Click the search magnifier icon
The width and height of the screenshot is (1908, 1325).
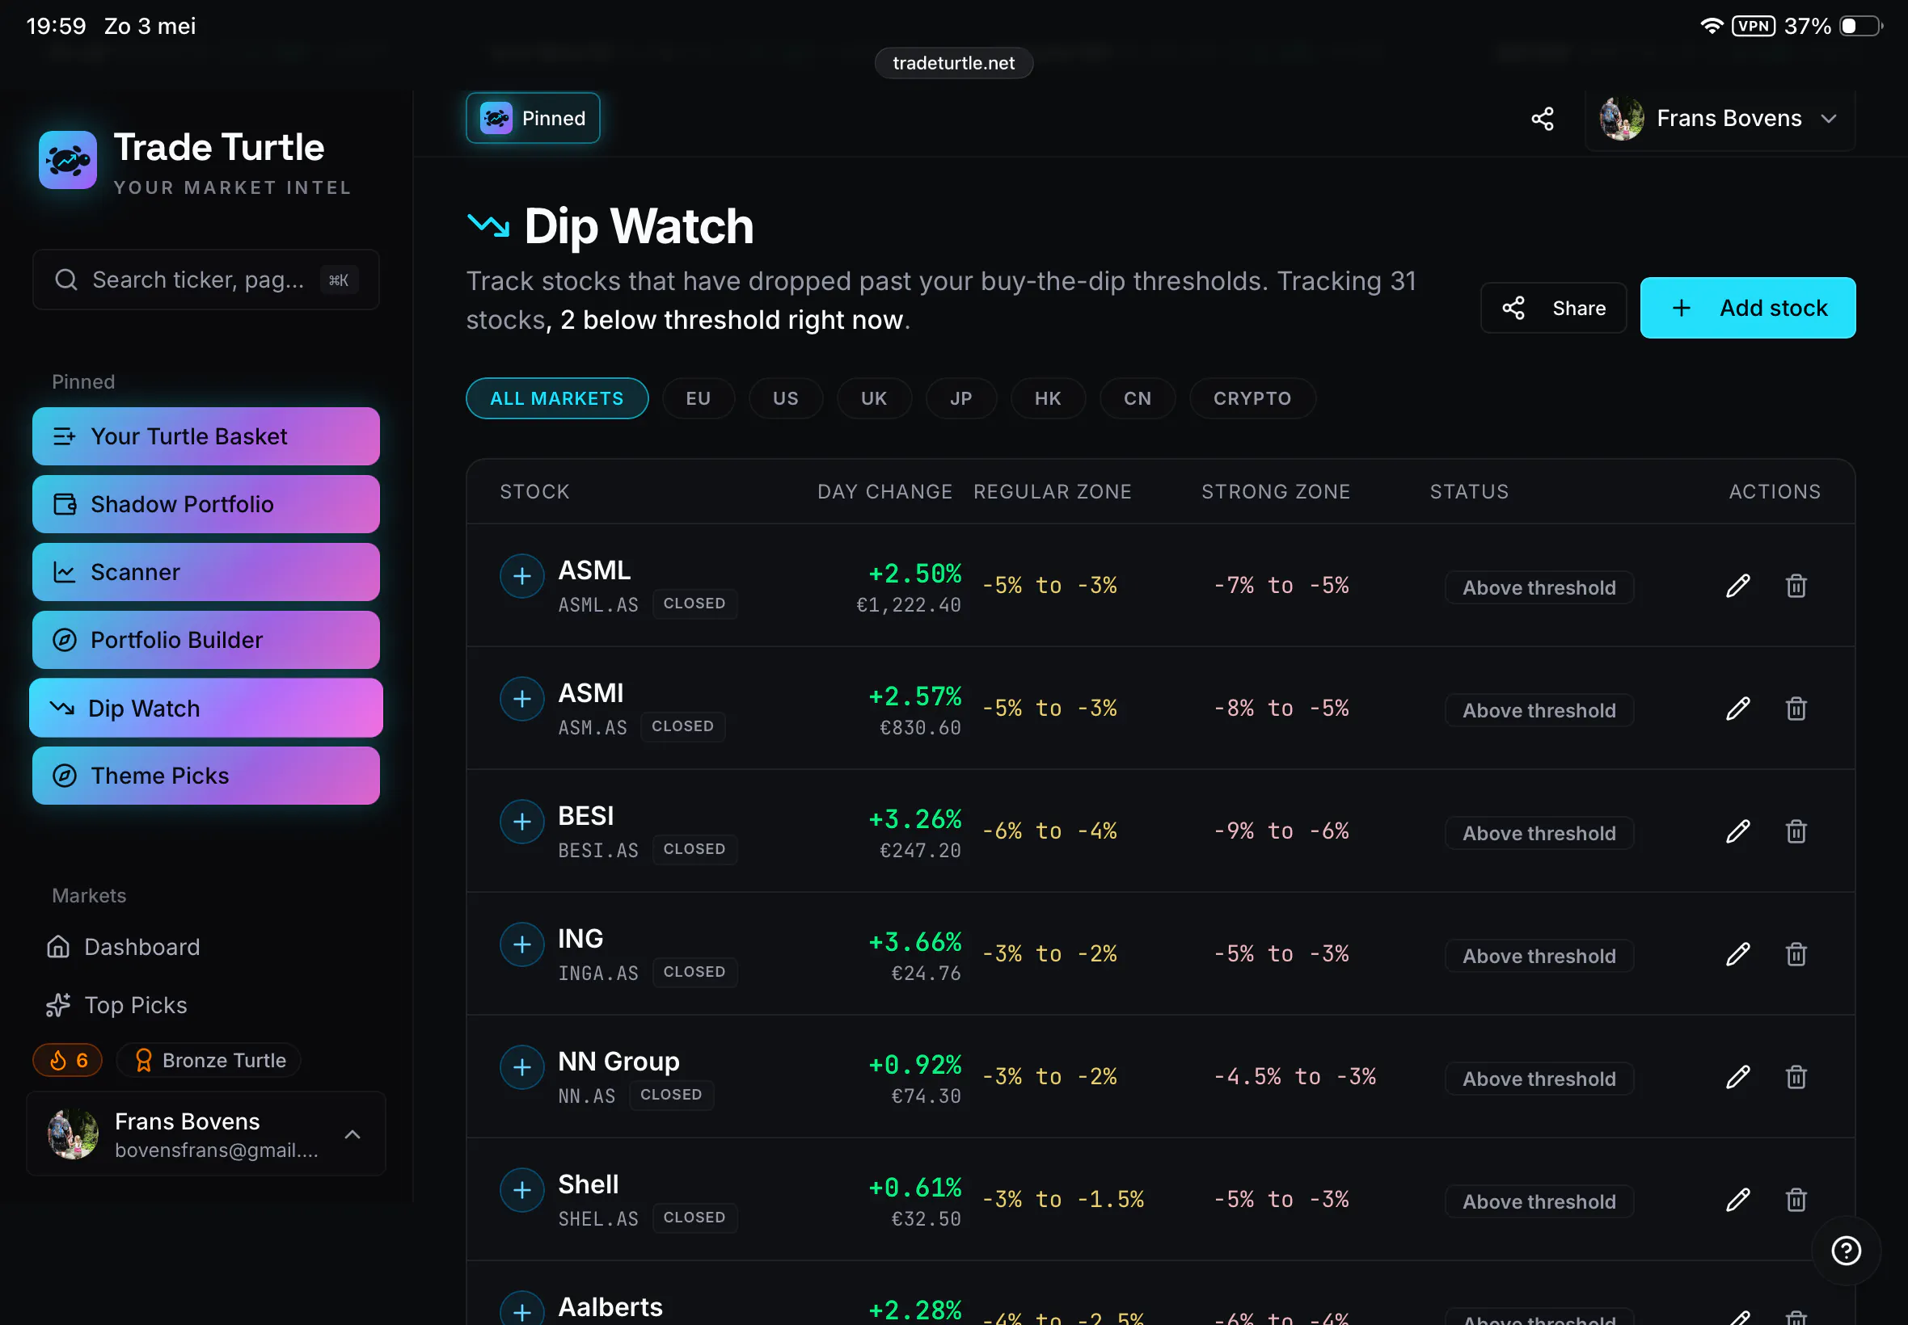click(65, 280)
